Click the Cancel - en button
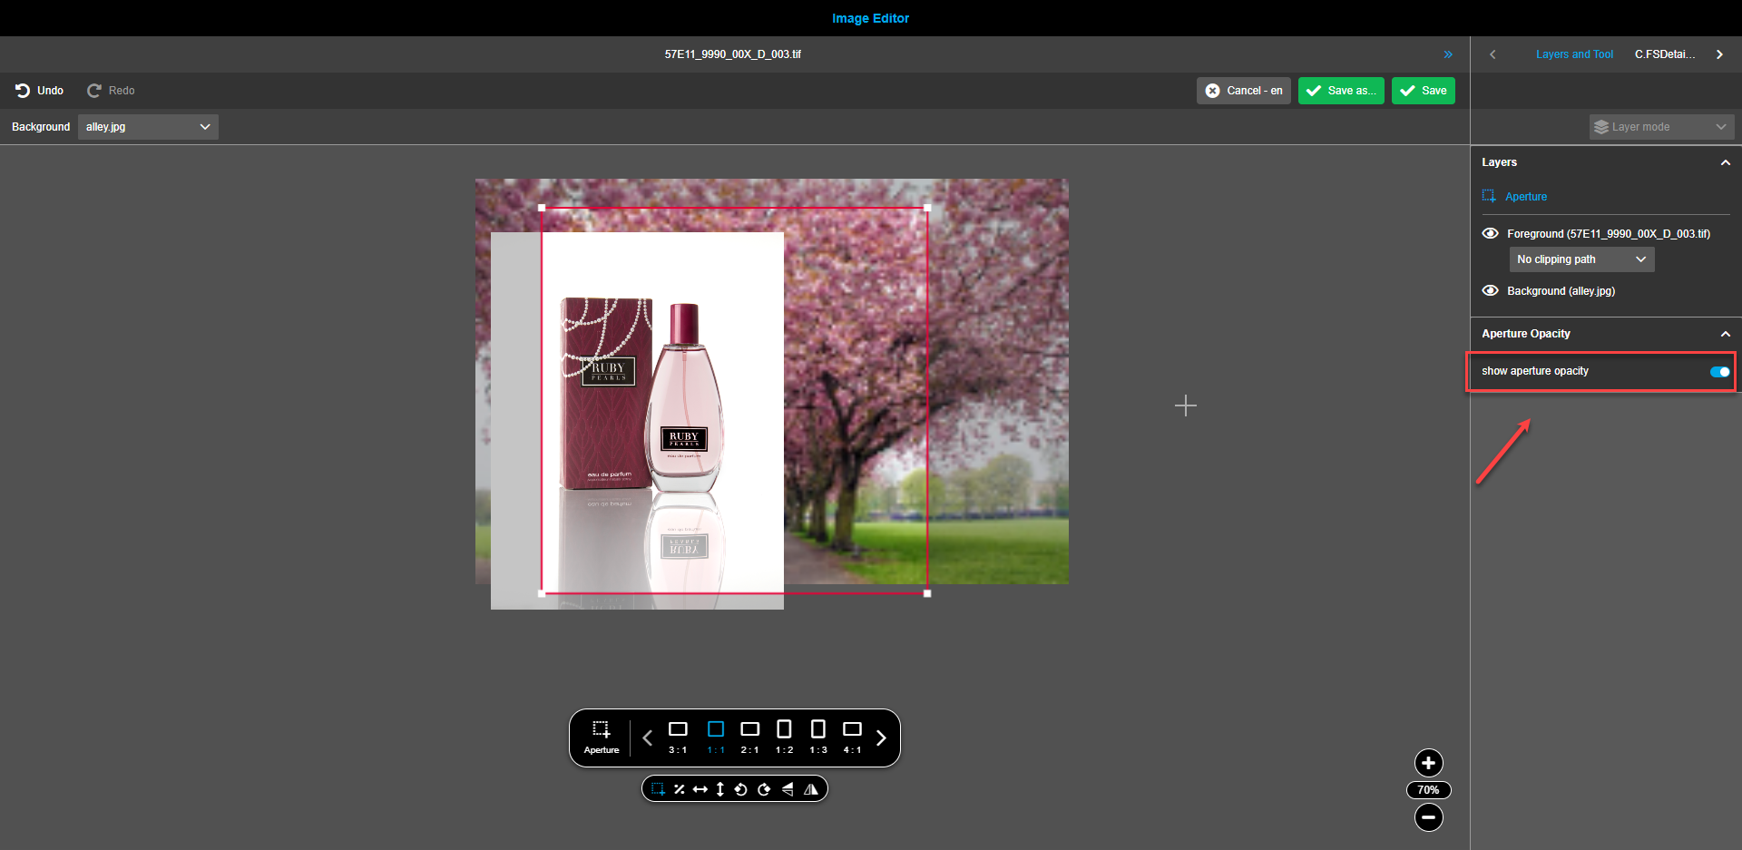The height and width of the screenshot is (850, 1742). 1243,91
